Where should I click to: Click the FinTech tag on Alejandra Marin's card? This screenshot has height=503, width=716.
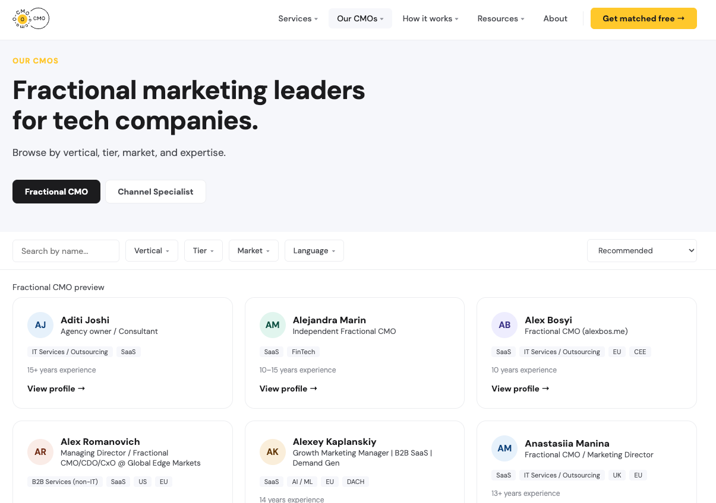coord(304,352)
